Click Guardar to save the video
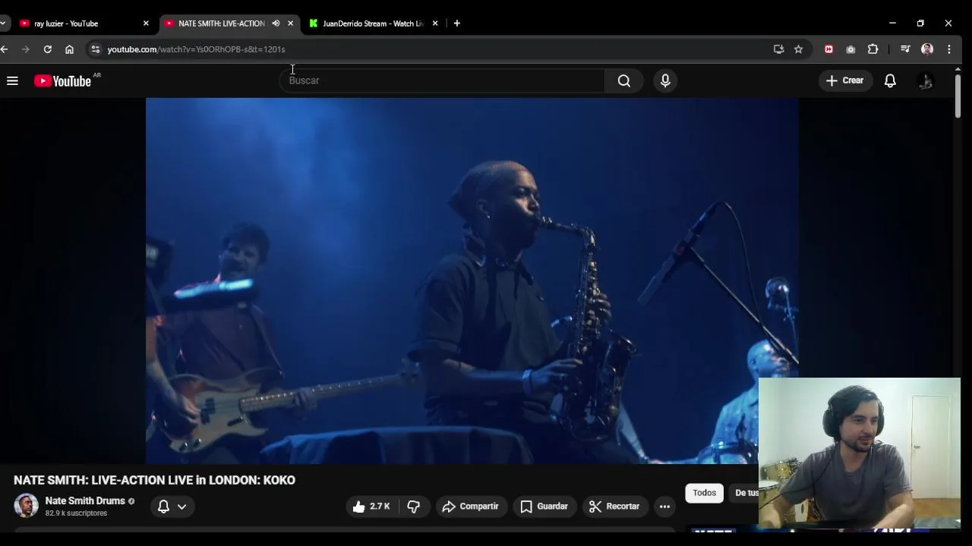Image resolution: width=972 pixels, height=546 pixels. click(544, 506)
